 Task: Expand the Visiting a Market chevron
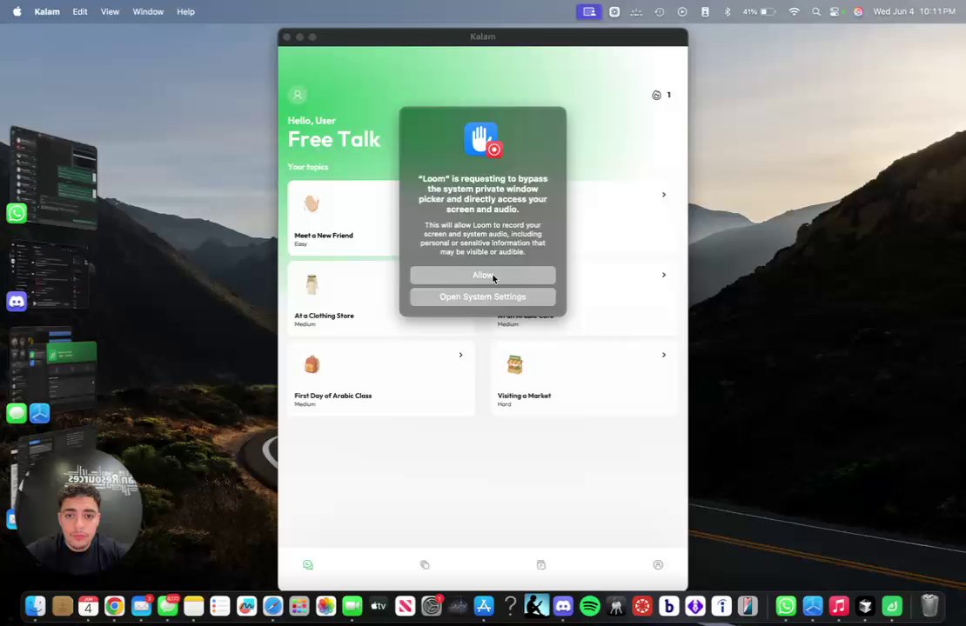(x=663, y=355)
